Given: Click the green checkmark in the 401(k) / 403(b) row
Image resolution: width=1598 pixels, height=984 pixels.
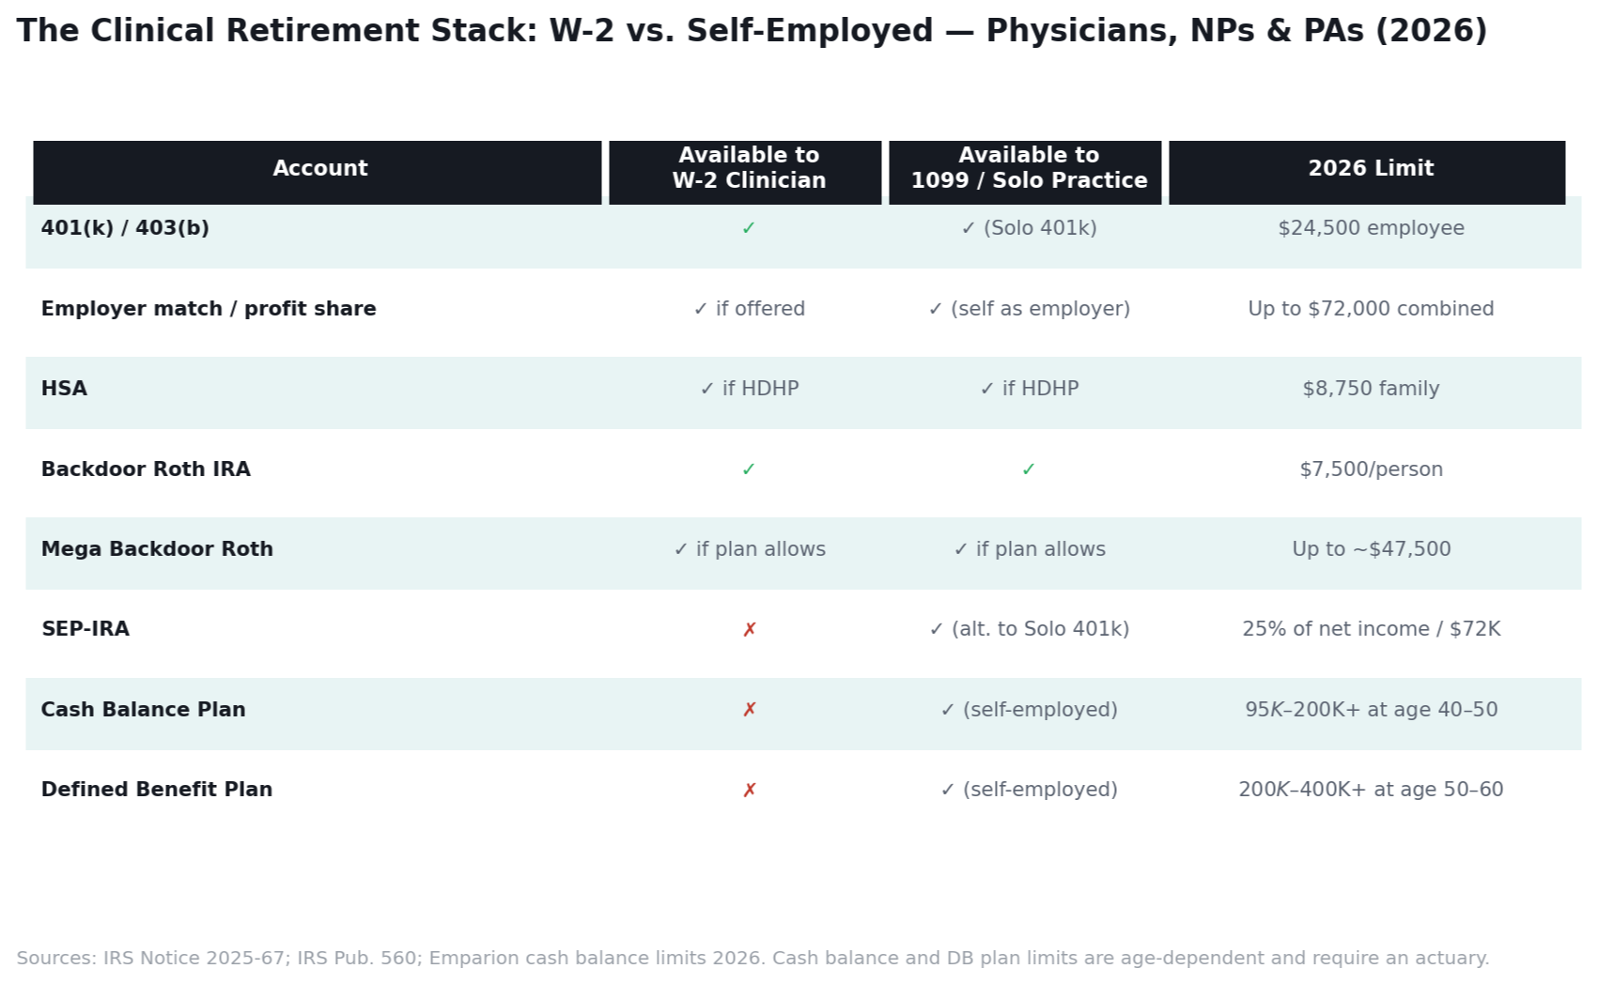Looking at the screenshot, I should click(749, 228).
